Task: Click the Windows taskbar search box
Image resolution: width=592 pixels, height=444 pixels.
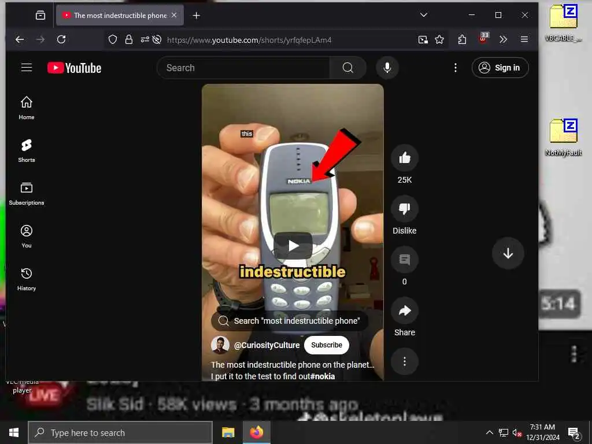Action: (x=120, y=432)
